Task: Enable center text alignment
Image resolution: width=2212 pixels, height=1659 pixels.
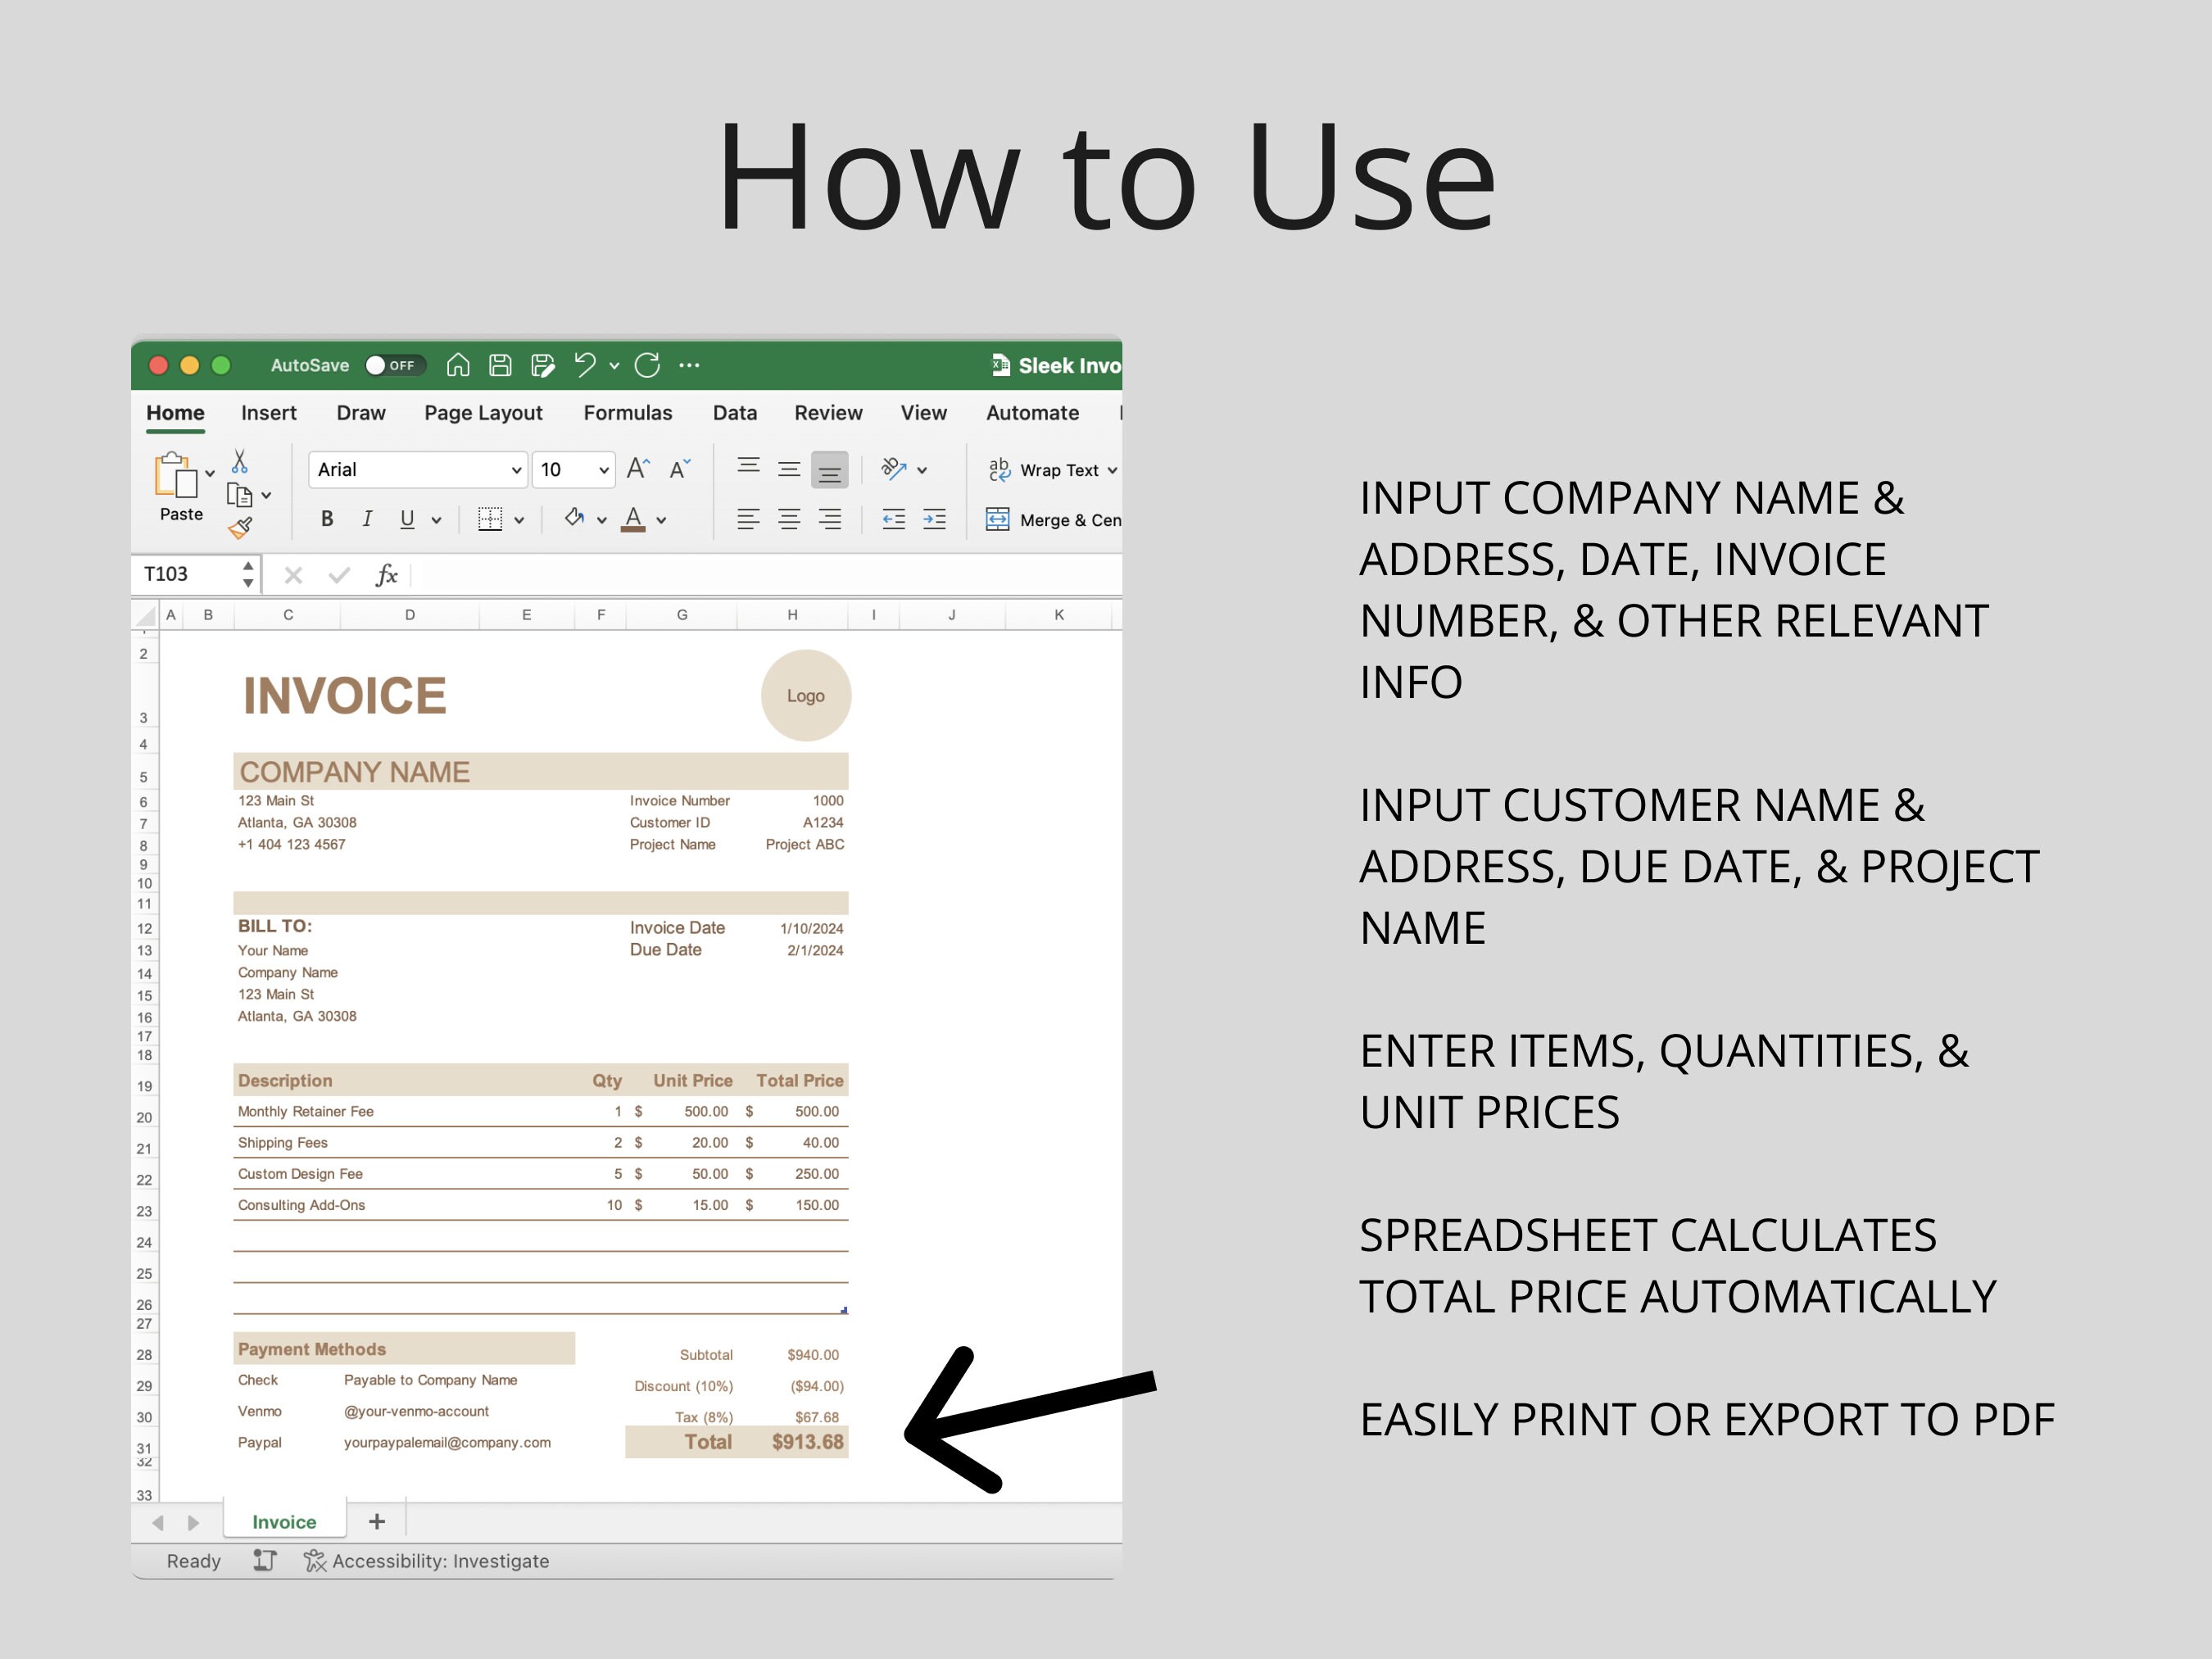Action: [x=789, y=519]
